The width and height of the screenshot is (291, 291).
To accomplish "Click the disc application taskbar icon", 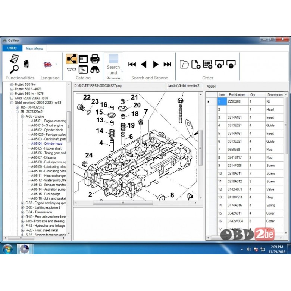I will coord(25,249).
